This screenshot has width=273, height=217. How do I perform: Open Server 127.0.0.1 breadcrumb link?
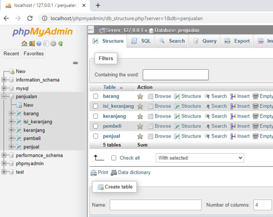[x=124, y=30]
